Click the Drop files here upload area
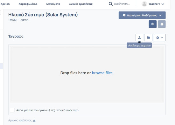 tap(87, 74)
